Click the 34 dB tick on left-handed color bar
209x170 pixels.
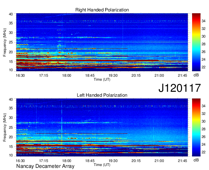tap(203, 106)
